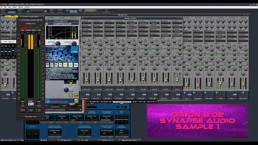Click the Reset button on the TT meter
Viewport: 258px width, 145px height.
tap(23, 110)
